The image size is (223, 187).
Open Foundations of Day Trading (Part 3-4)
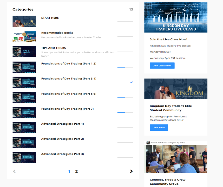click(x=69, y=79)
